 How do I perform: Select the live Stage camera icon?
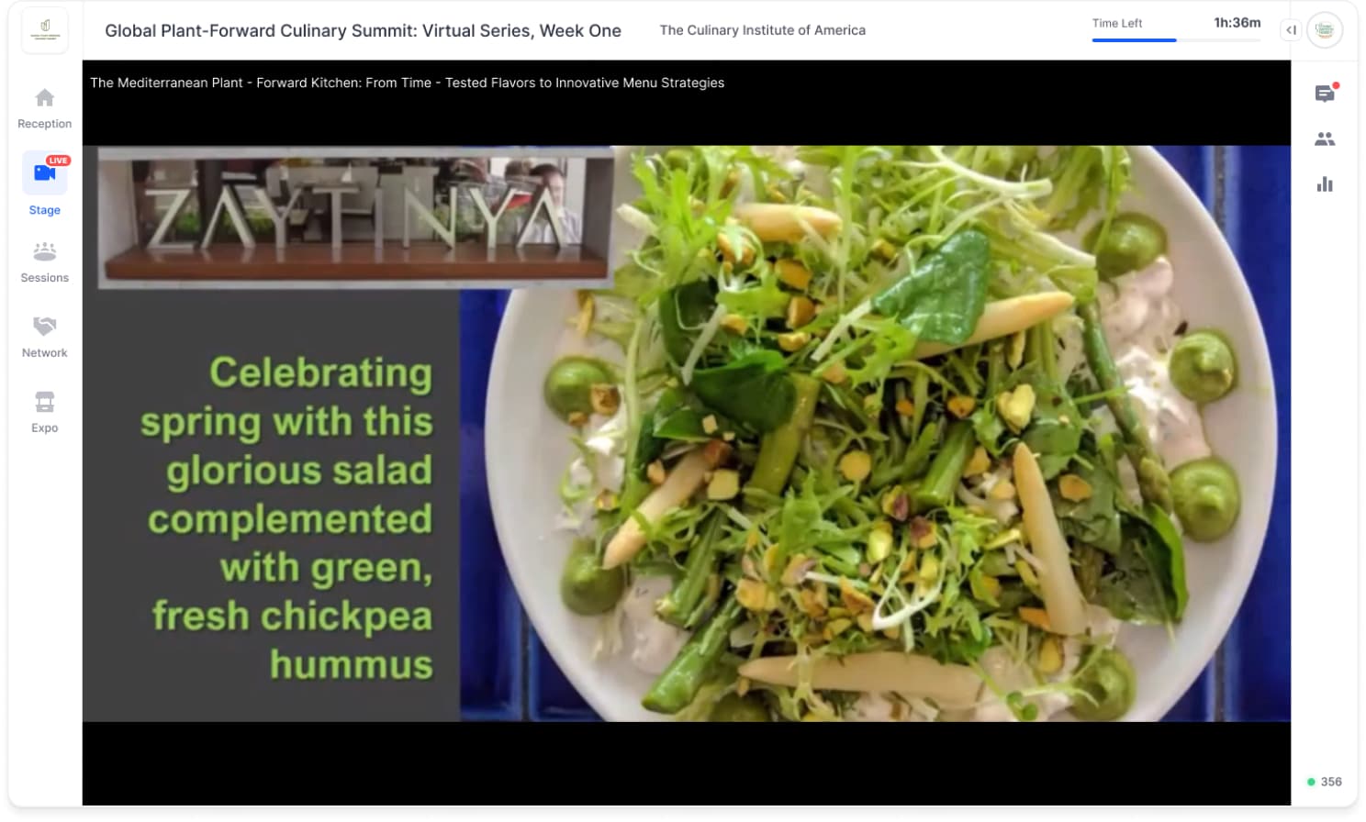coord(44,172)
